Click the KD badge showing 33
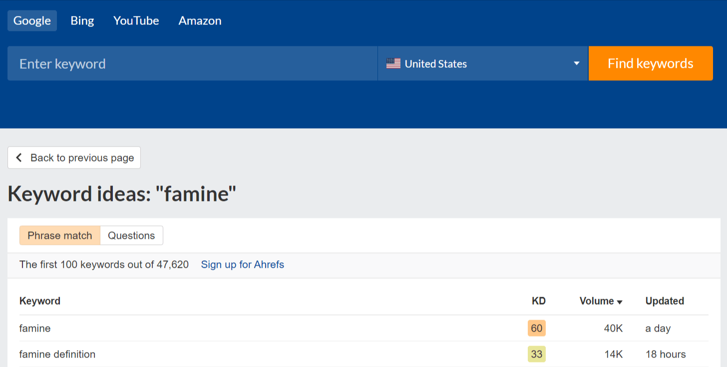 [536, 354]
